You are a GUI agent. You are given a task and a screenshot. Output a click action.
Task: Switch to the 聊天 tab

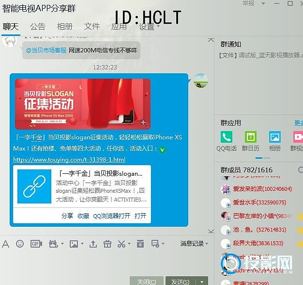[x=11, y=27]
